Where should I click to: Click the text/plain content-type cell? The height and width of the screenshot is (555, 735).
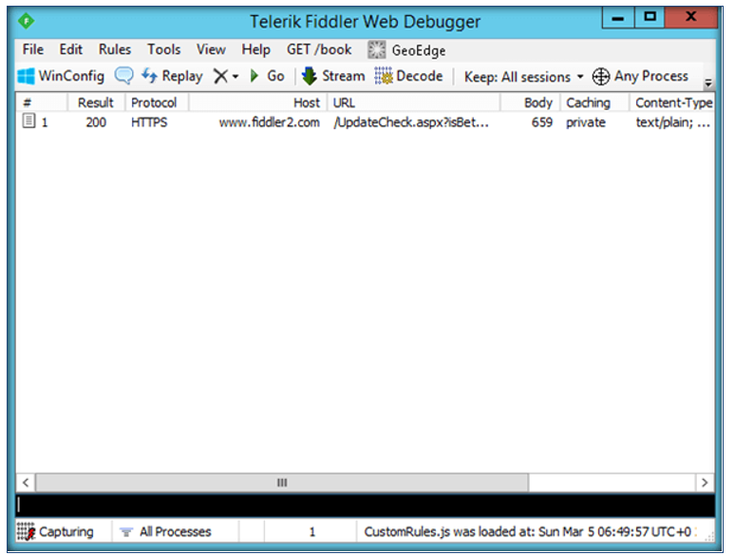[x=672, y=122]
